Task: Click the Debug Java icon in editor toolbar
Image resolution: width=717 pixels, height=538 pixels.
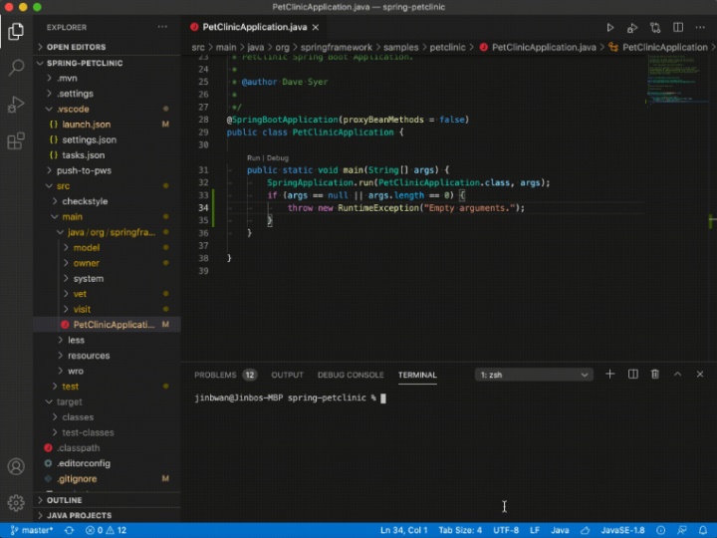Action: [632, 28]
